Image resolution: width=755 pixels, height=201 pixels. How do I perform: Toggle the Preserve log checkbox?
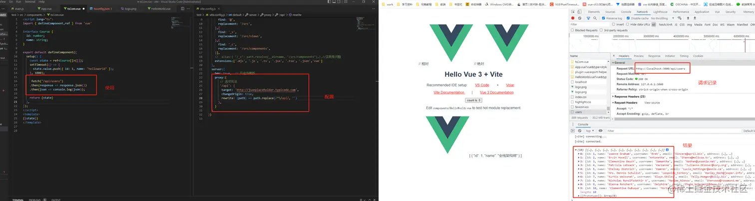pos(603,18)
